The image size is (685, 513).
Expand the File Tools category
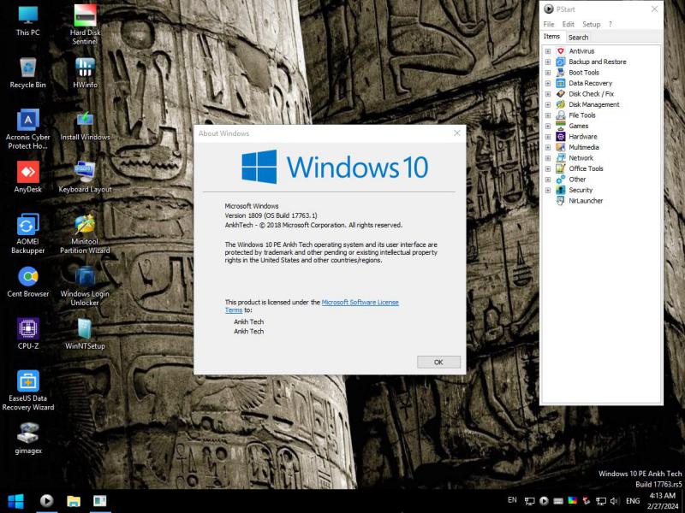pos(548,115)
